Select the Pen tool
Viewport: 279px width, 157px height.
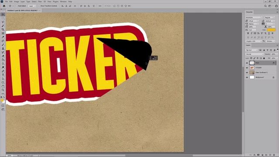coord(3,71)
